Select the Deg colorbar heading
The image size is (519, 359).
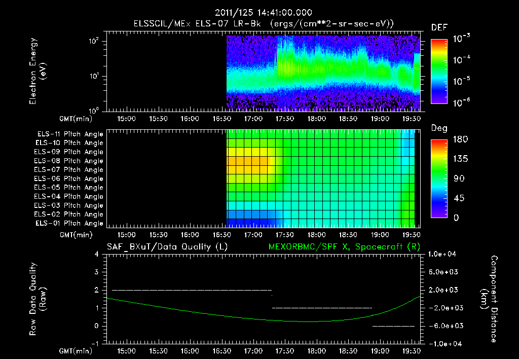439,128
